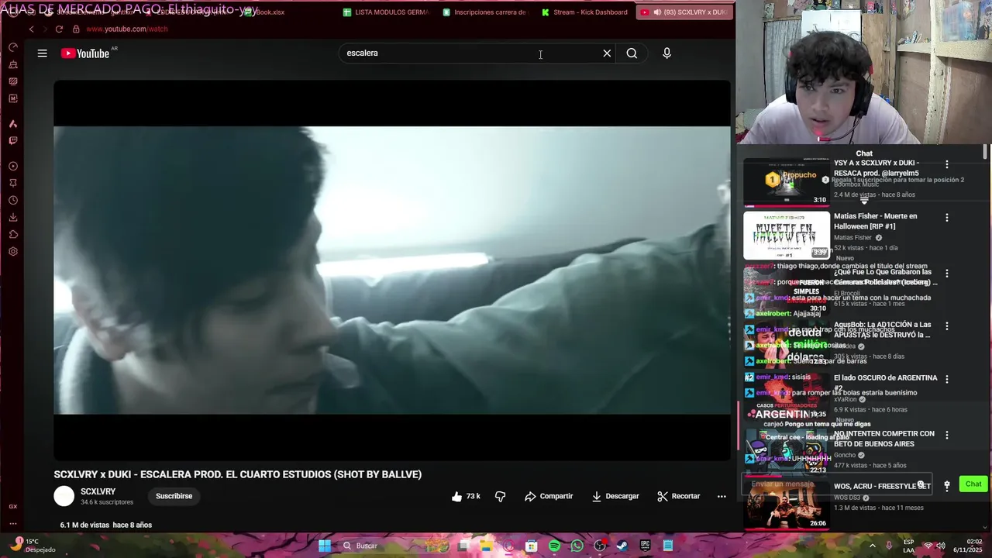The image size is (992, 558).
Task: Download the video via Descargar
Action: tap(615, 496)
